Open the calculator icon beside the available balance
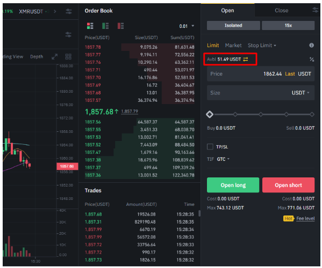 tap(312, 59)
